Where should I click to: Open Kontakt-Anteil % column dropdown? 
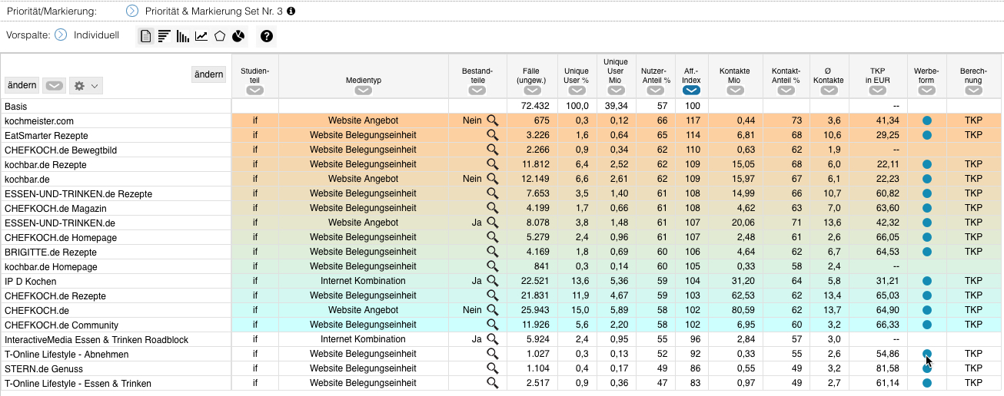pyautogui.click(x=786, y=91)
